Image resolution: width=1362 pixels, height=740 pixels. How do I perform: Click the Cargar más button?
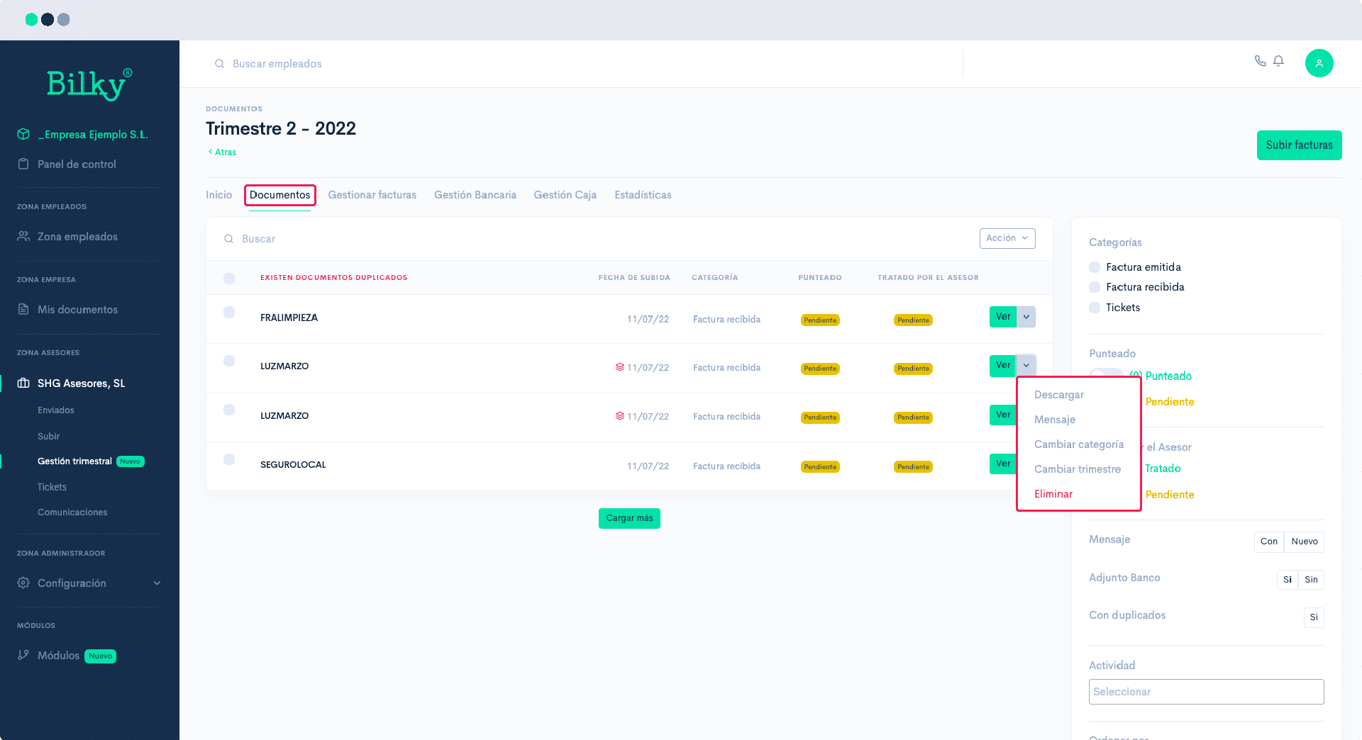pyautogui.click(x=629, y=518)
